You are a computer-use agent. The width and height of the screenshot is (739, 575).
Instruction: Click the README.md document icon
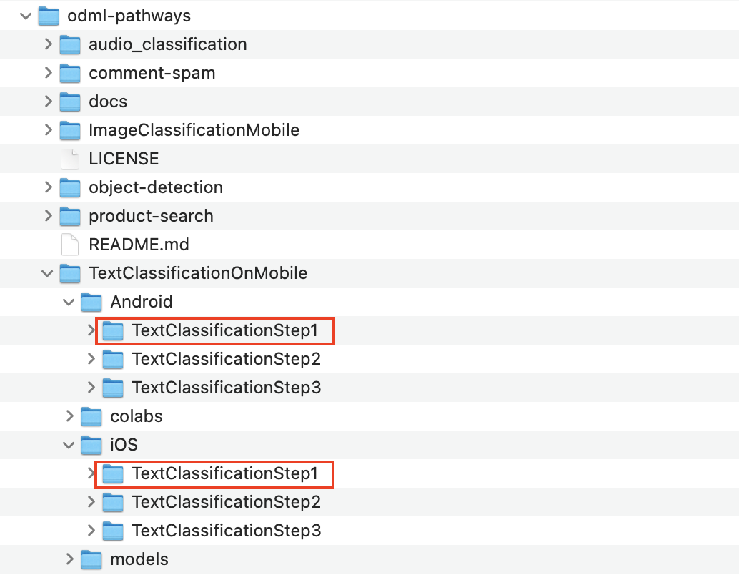click(x=70, y=245)
